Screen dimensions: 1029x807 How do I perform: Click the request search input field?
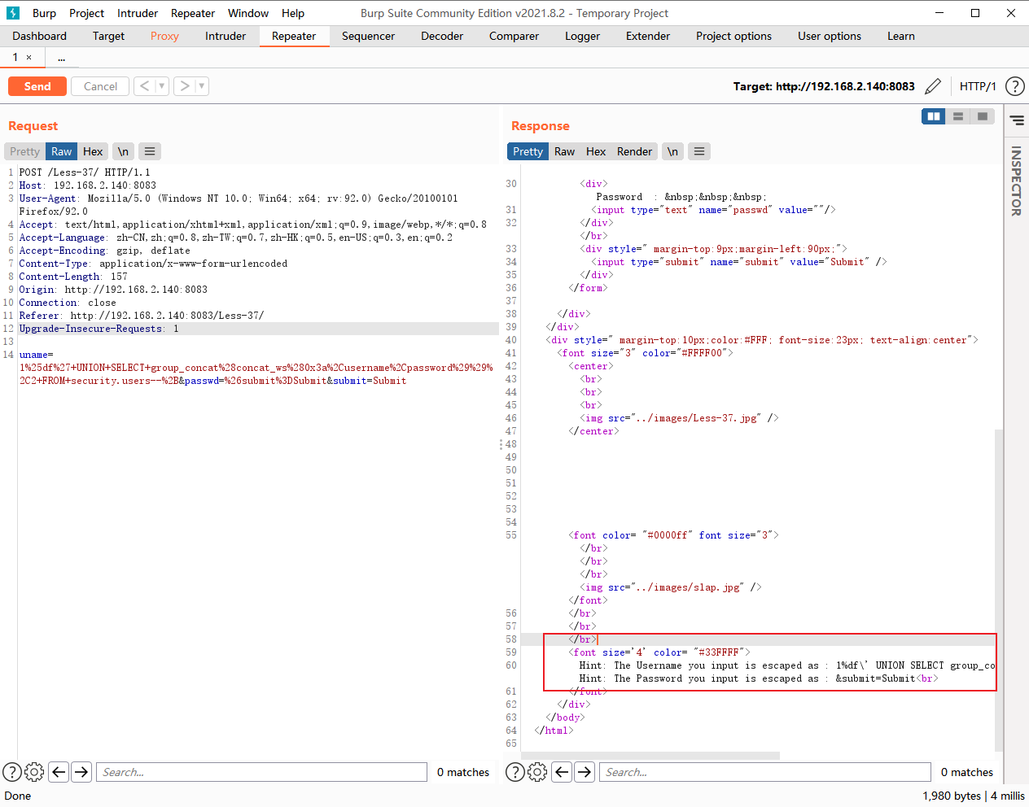point(261,772)
